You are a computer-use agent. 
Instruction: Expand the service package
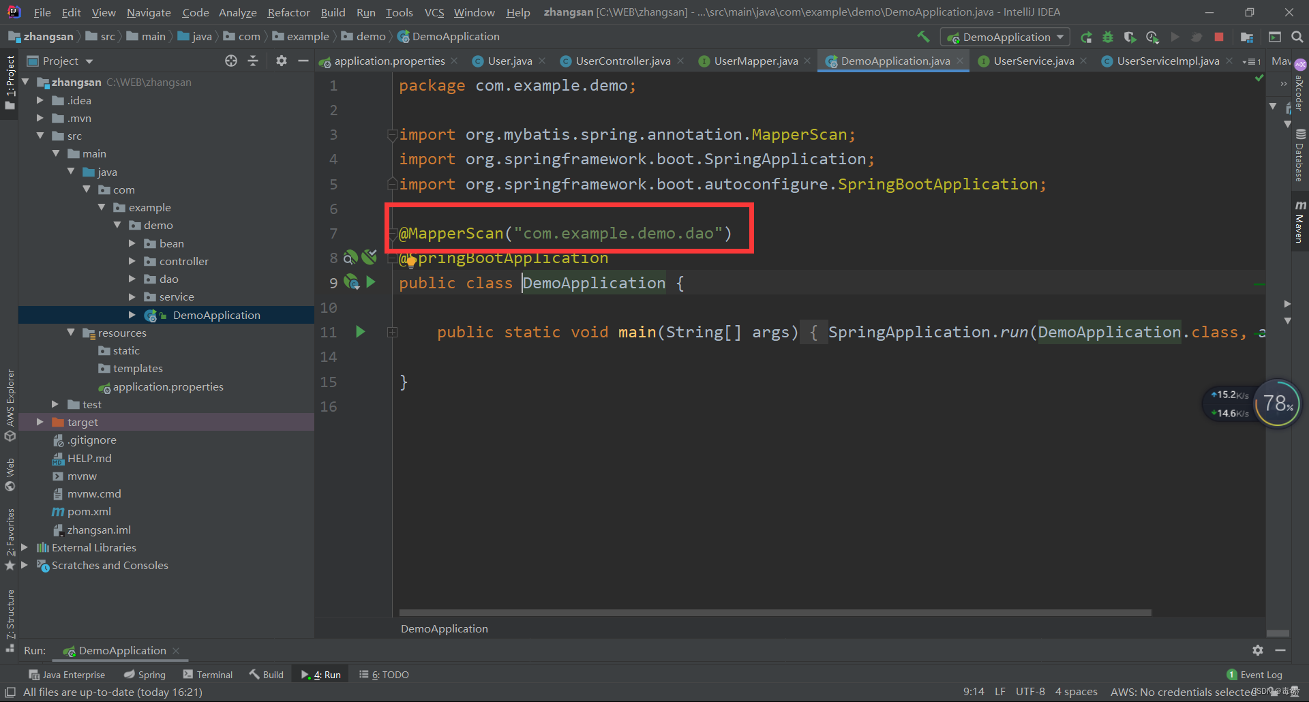click(132, 296)
